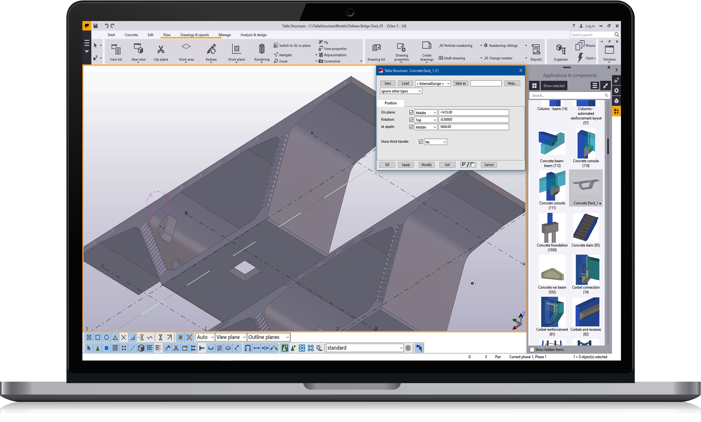701x422 pixels.
Task: Click the Save disk icon in title bar
Action: click(x=96, y=26)
